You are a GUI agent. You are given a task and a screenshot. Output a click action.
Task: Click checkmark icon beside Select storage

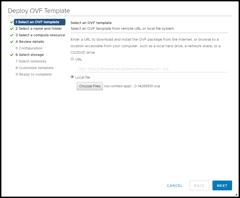click(12, 55)
